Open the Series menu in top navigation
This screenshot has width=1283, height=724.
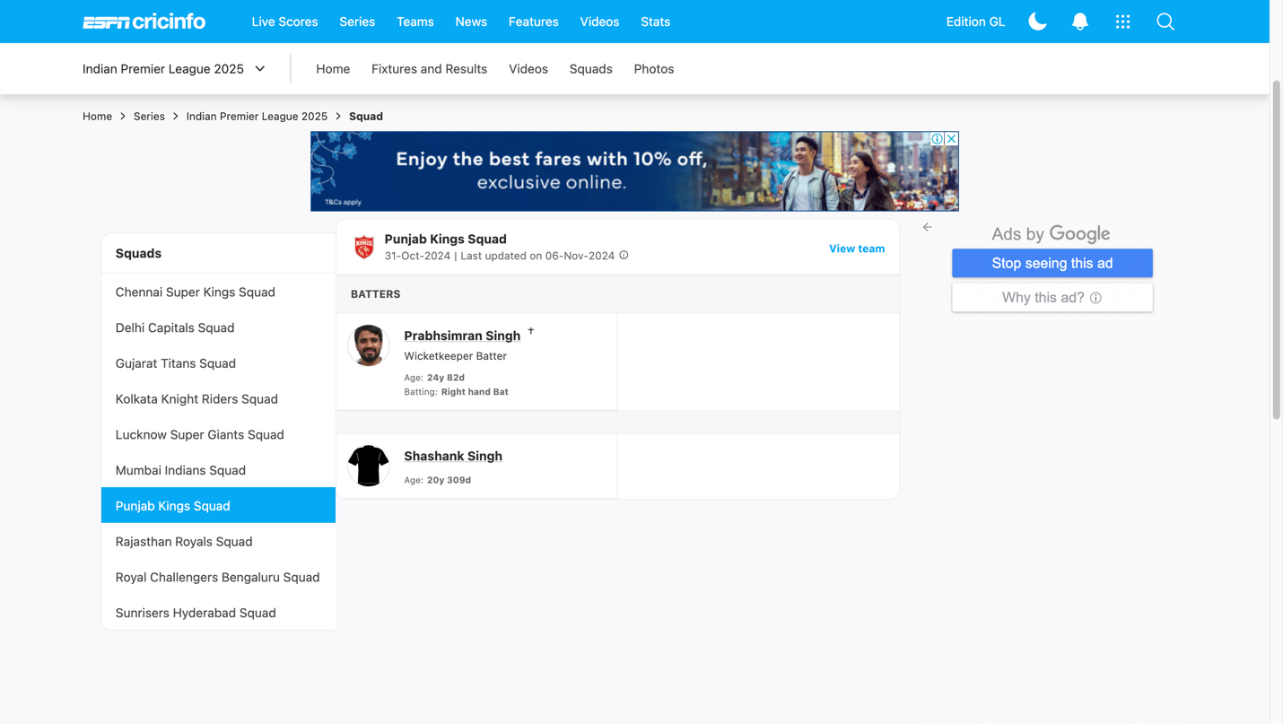(357, 22)
